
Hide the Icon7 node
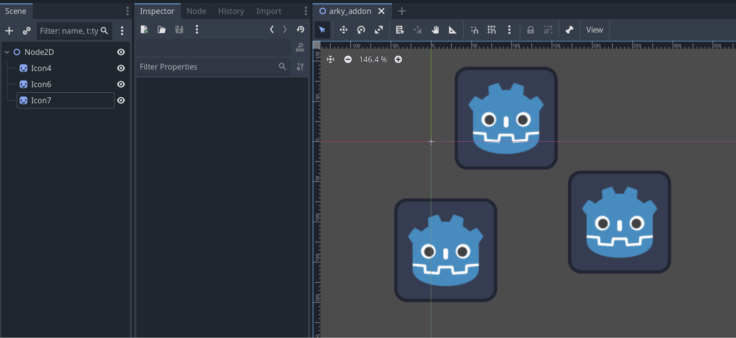click(x=121, y=100)
